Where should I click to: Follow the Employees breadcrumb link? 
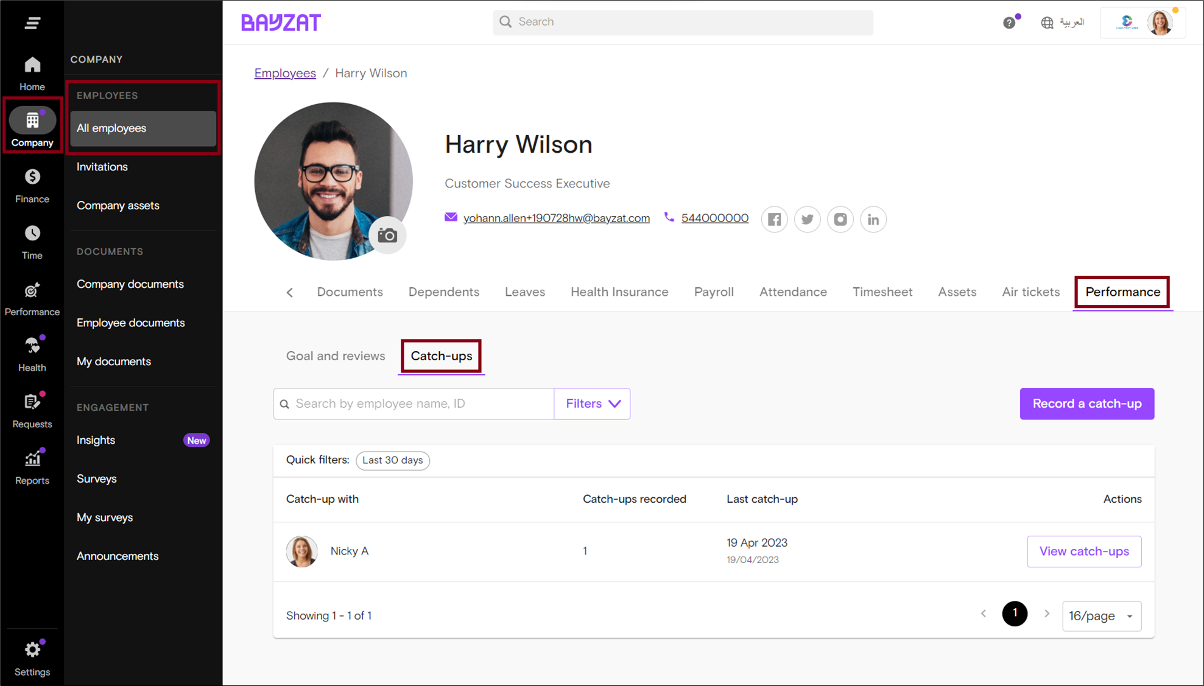[x=285, y=73]
